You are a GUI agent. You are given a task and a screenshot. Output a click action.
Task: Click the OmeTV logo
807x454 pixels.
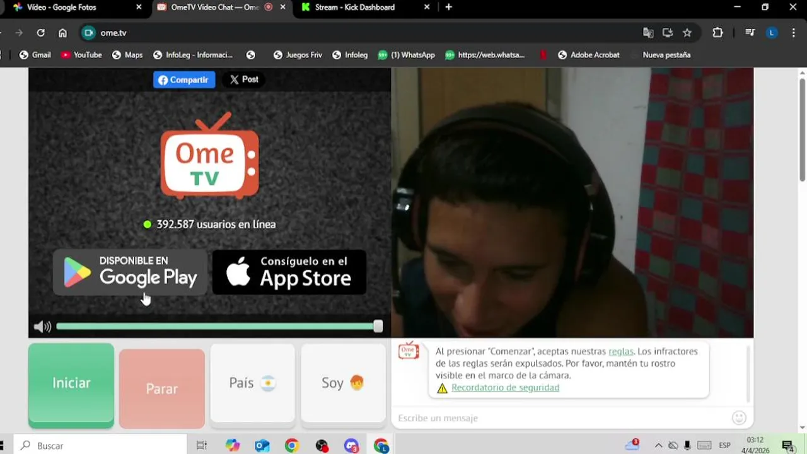[209, 155]
